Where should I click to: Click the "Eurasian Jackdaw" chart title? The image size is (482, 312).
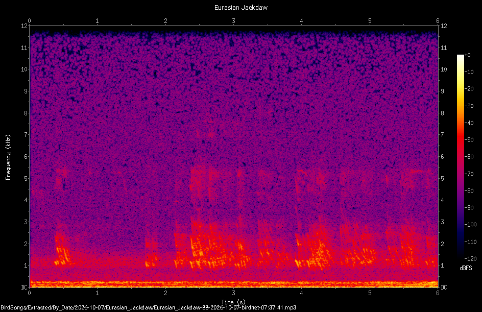(240, 7)
